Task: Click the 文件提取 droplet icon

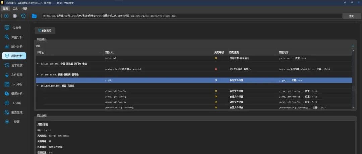Action: coord(7,75)
